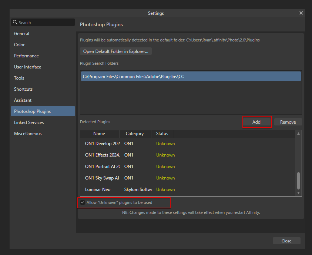This screenshot has width=312, height=255.
Task: Click the Skylum Software category cell
Action: pyautogui.click(x=138, y=189)
